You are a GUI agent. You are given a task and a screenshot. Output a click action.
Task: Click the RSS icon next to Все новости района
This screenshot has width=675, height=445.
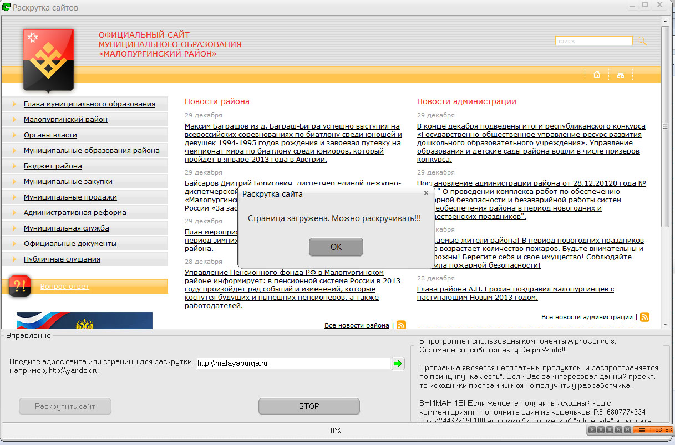(x=401, y=325)
